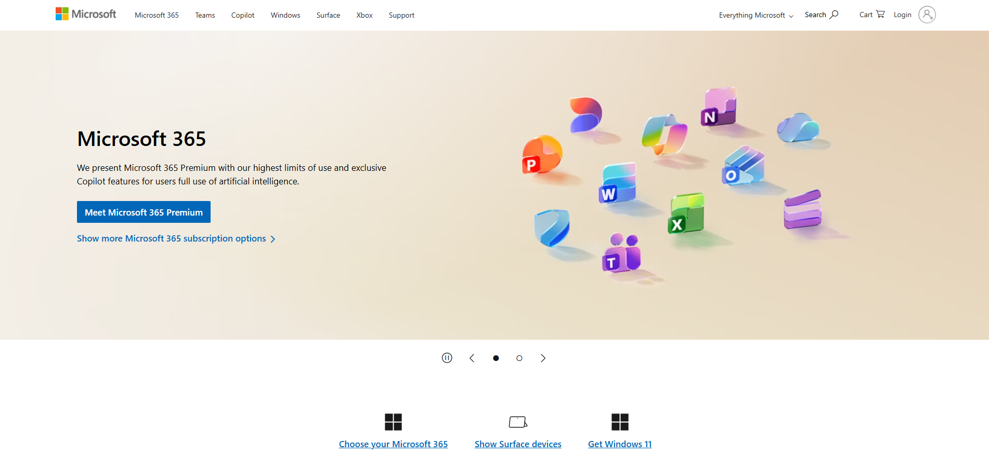Click the Surface device icon above Show Surface devices
Screen dimensions: 989x468
tap(517, 422)
